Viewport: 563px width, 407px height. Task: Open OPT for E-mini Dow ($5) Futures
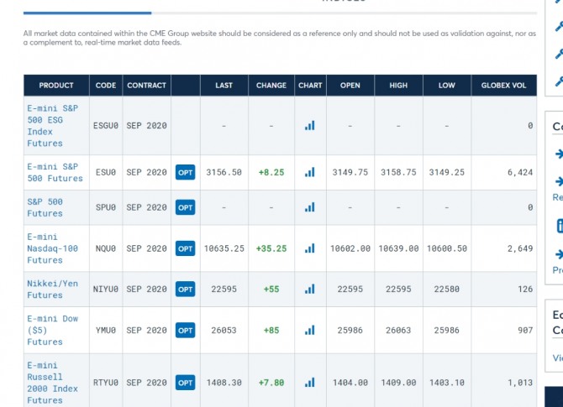185,331
